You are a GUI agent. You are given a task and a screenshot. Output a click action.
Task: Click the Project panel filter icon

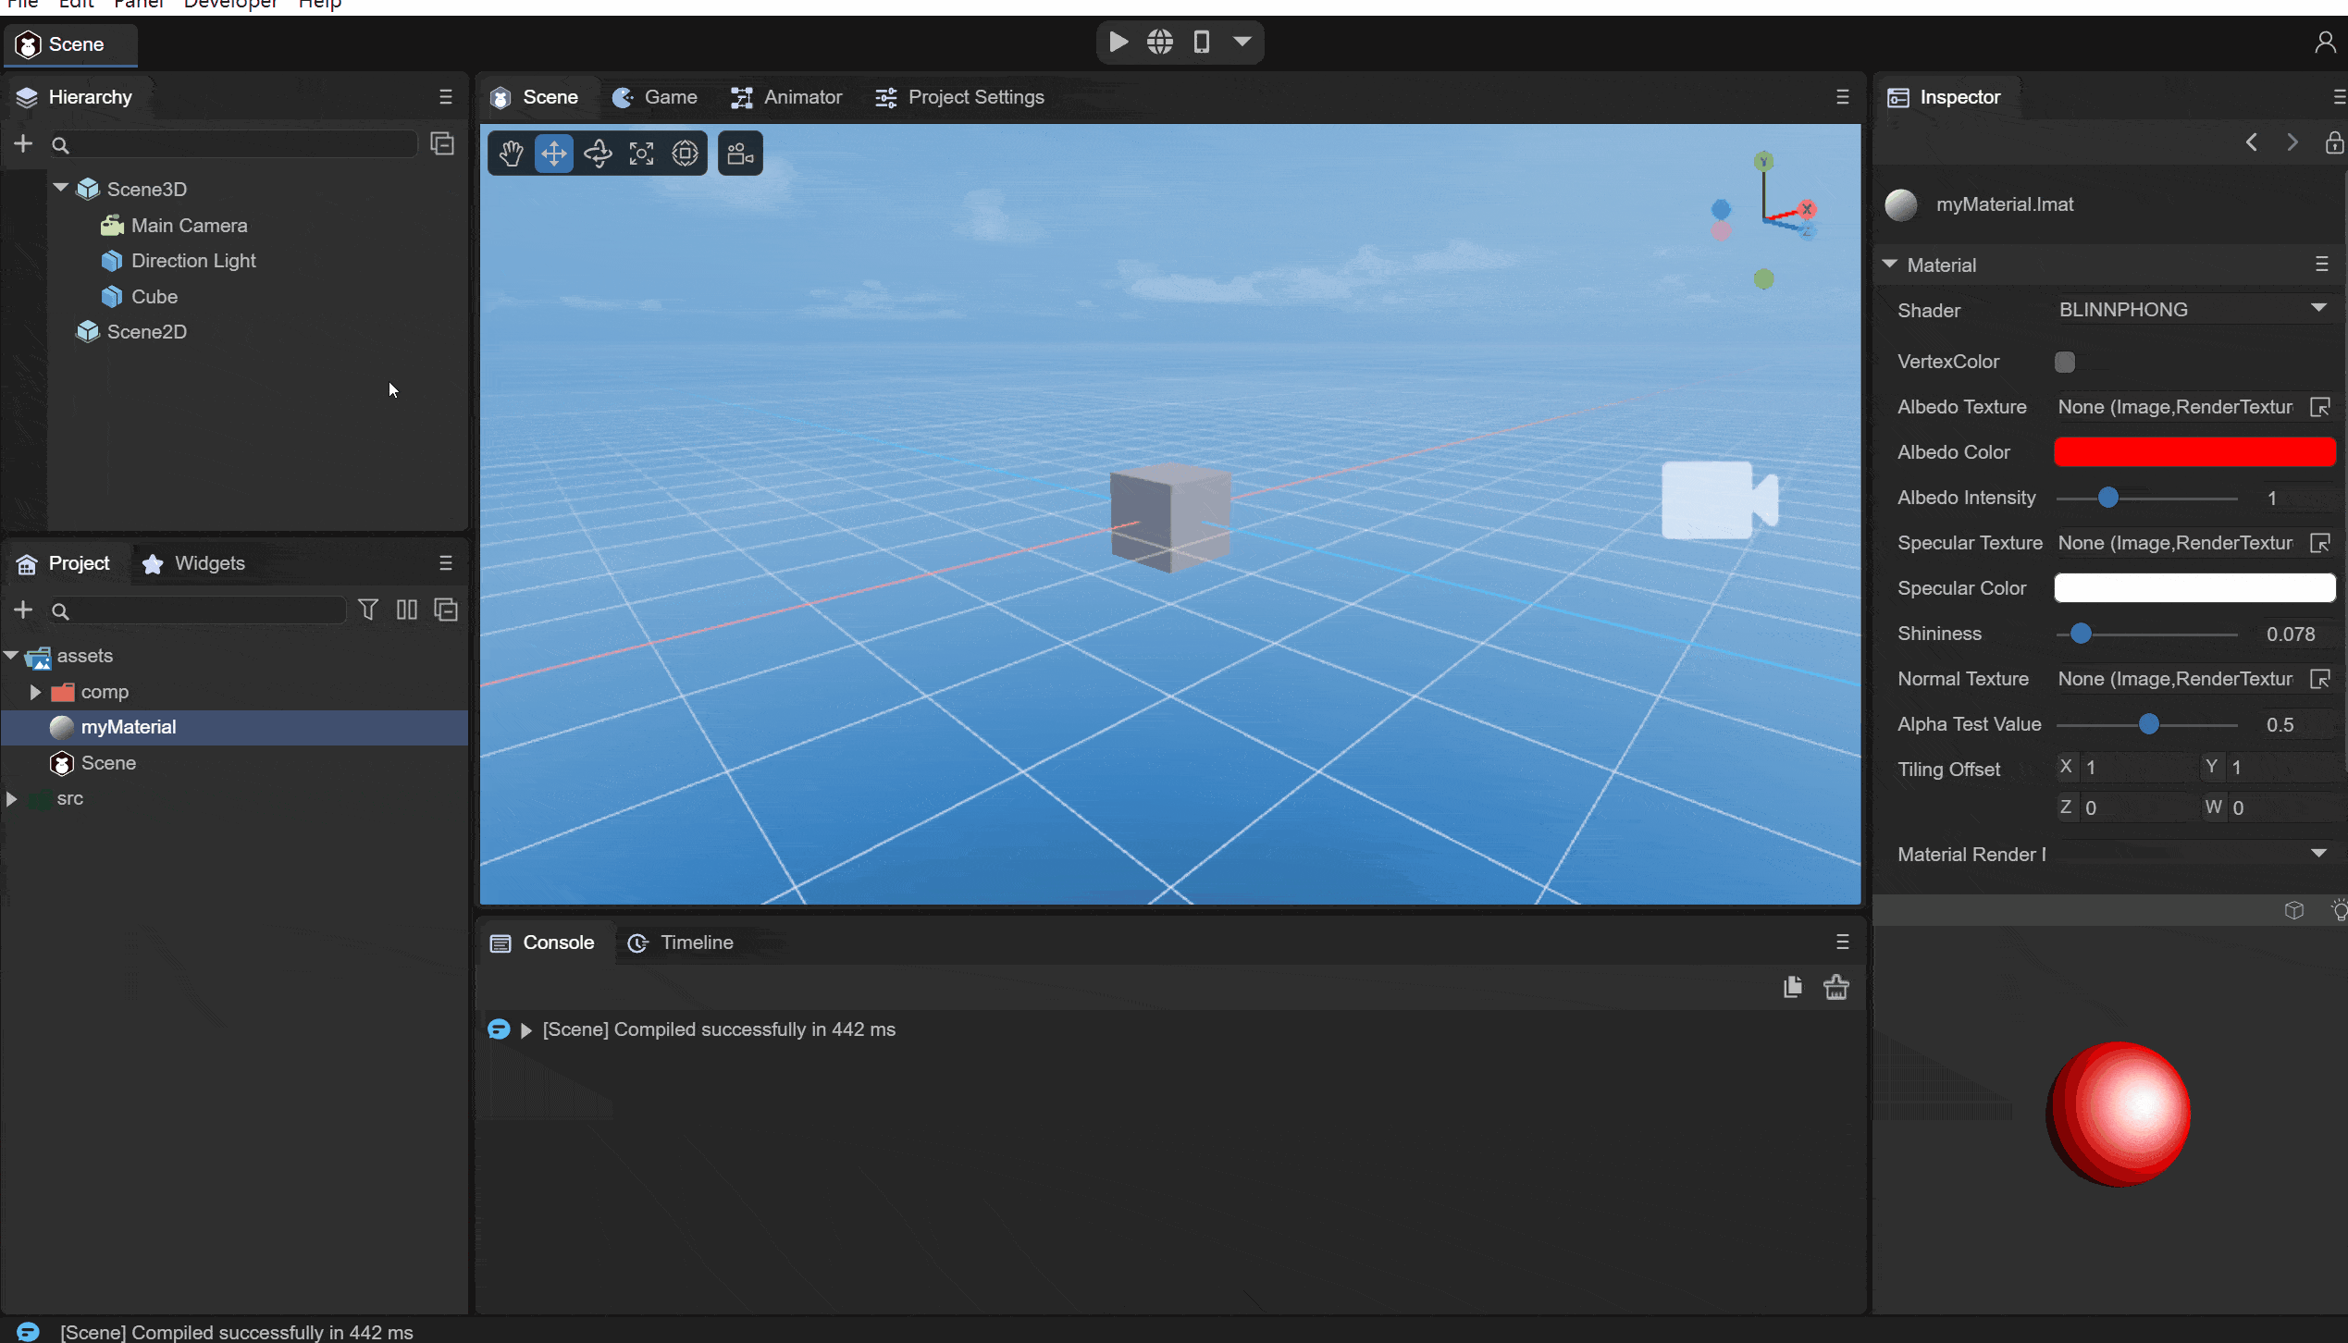368,610
